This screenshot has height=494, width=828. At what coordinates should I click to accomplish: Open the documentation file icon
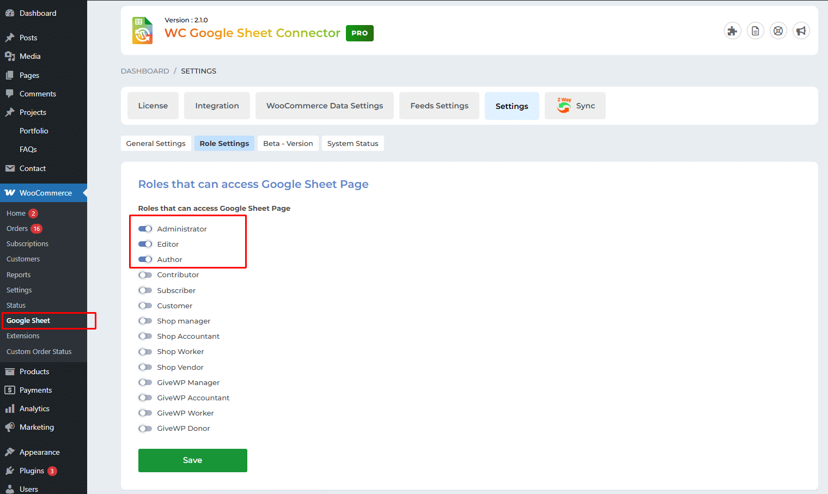coord(755,31)
